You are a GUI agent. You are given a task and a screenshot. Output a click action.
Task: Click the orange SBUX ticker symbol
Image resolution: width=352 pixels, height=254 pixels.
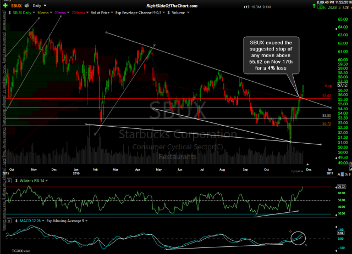point(16,6)
